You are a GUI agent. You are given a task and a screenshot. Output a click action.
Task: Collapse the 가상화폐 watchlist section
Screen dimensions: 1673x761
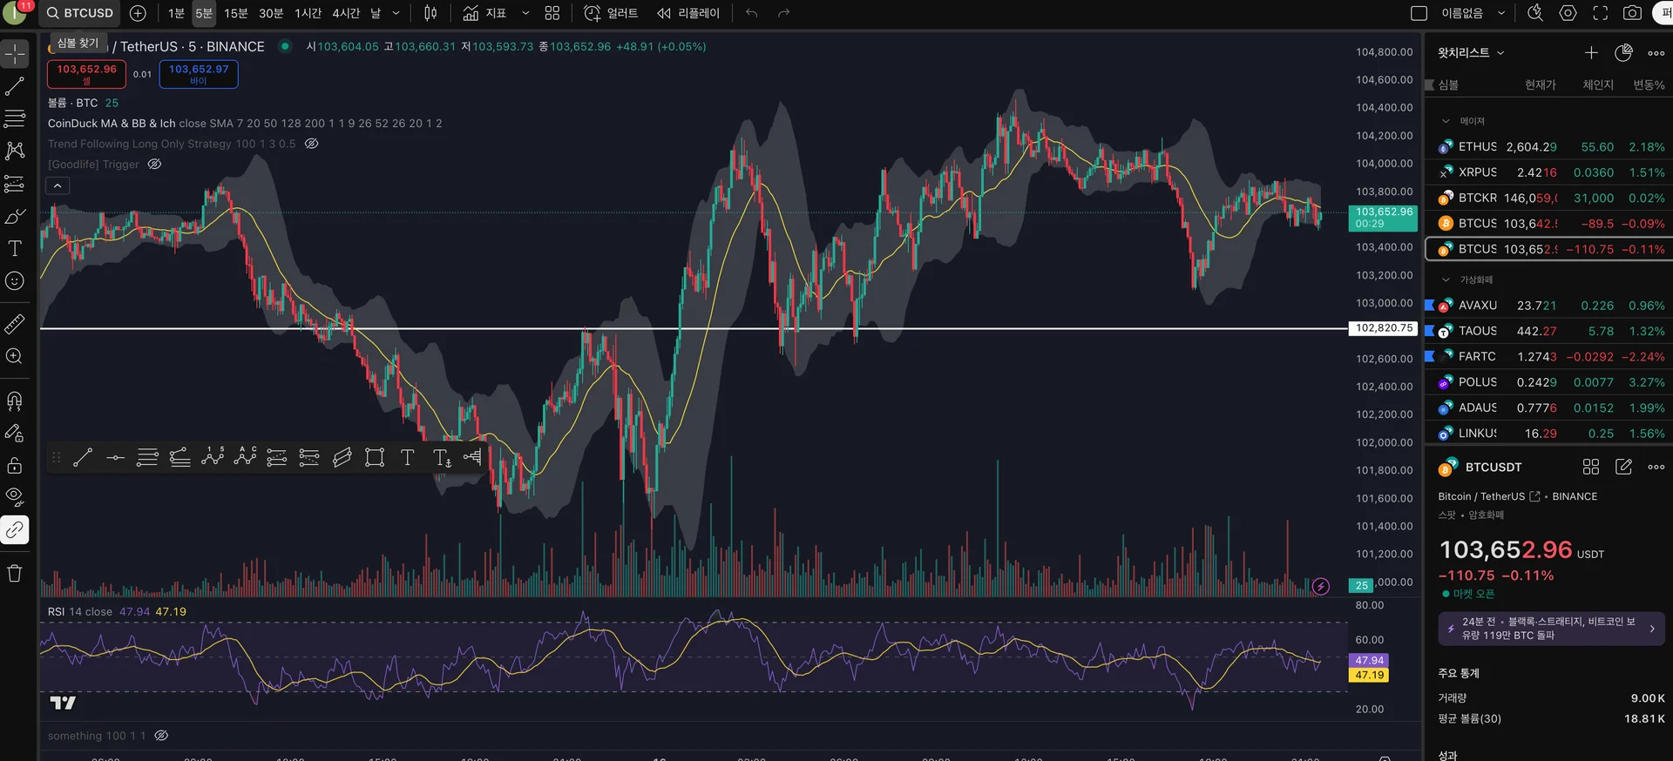(1446, 279)
